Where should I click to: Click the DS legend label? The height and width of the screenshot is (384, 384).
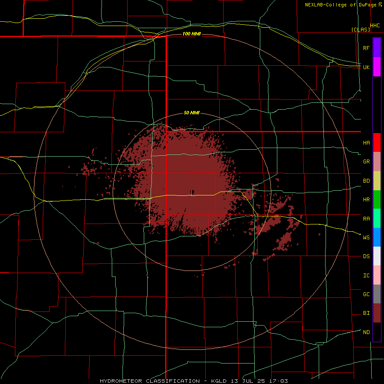pos(366,256)
